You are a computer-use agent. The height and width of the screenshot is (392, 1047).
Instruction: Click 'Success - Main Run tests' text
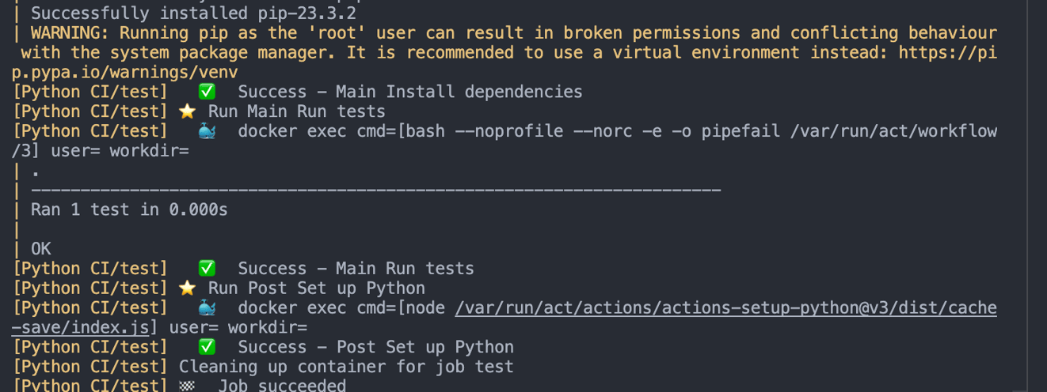(356, 269)
